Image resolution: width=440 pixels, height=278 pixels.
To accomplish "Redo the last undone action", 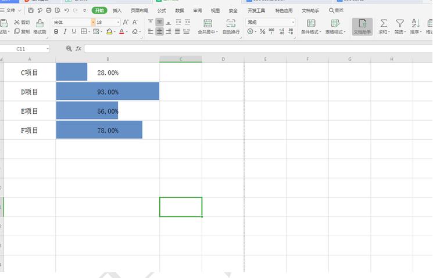I will click(75, 10).
